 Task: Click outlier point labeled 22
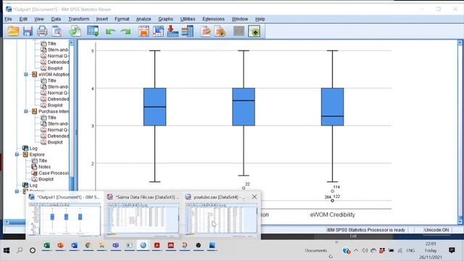coord(244,188)
